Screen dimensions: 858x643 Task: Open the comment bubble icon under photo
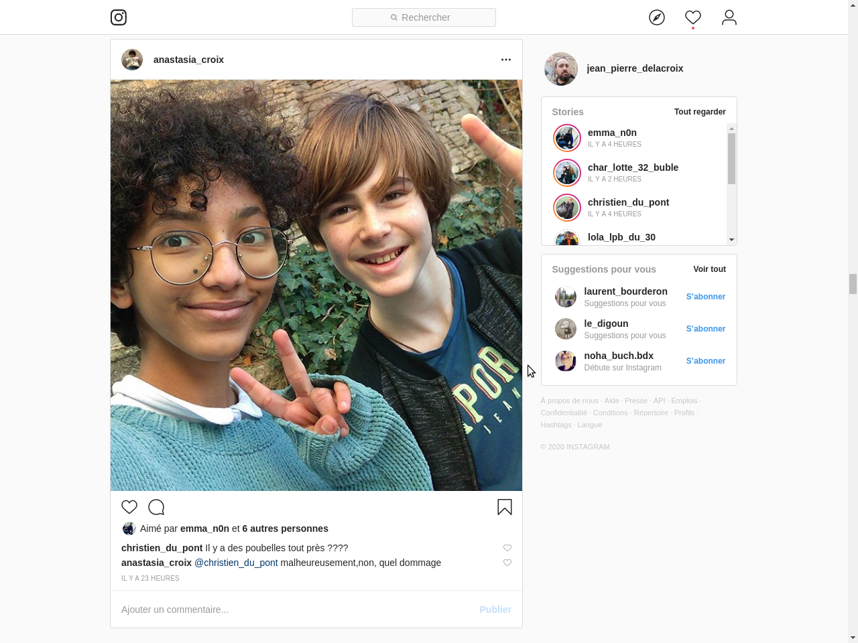(x=156, y=507)
